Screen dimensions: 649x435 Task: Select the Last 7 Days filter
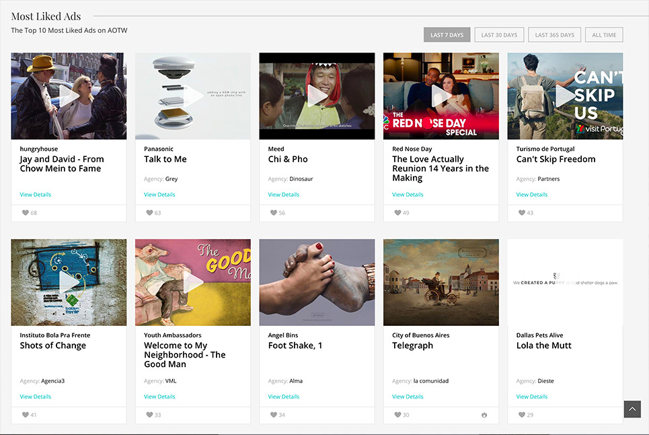point(447,35)
